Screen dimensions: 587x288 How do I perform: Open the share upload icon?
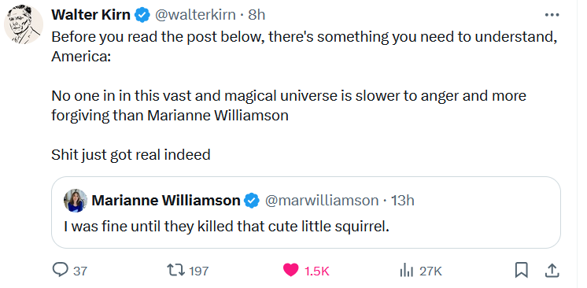click(x=552, y=270)
